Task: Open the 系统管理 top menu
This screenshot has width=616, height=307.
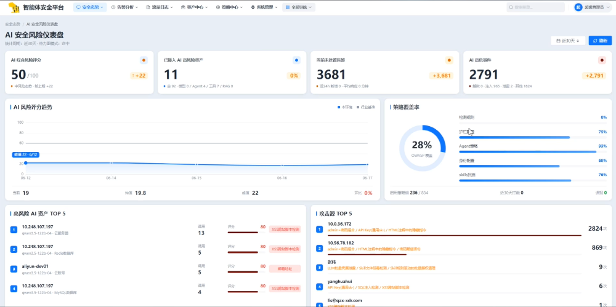Action: [x=264, y=7]
